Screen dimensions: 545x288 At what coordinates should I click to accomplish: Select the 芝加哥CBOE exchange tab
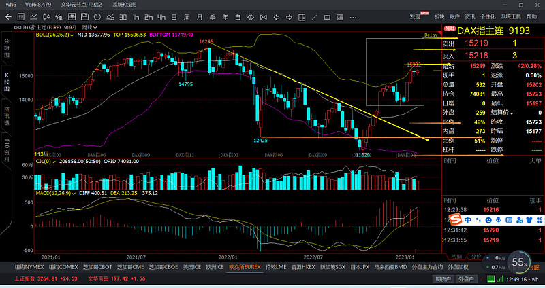163,267
